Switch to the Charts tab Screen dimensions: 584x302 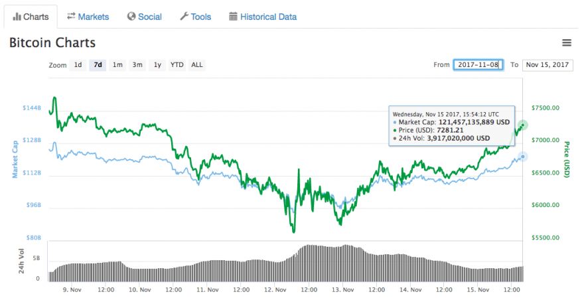(31, 17)
